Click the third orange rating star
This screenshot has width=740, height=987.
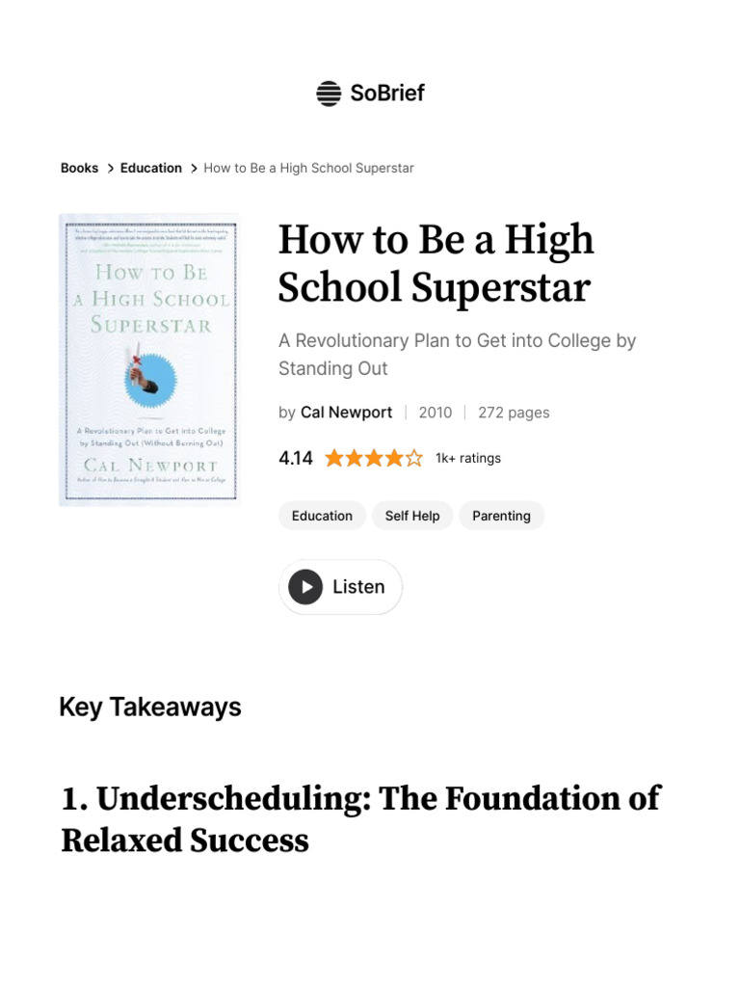pos(374,458)
